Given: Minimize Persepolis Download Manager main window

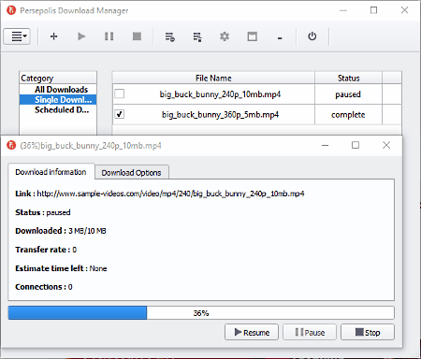Looking at the screenshot, I should pos(343,10).
